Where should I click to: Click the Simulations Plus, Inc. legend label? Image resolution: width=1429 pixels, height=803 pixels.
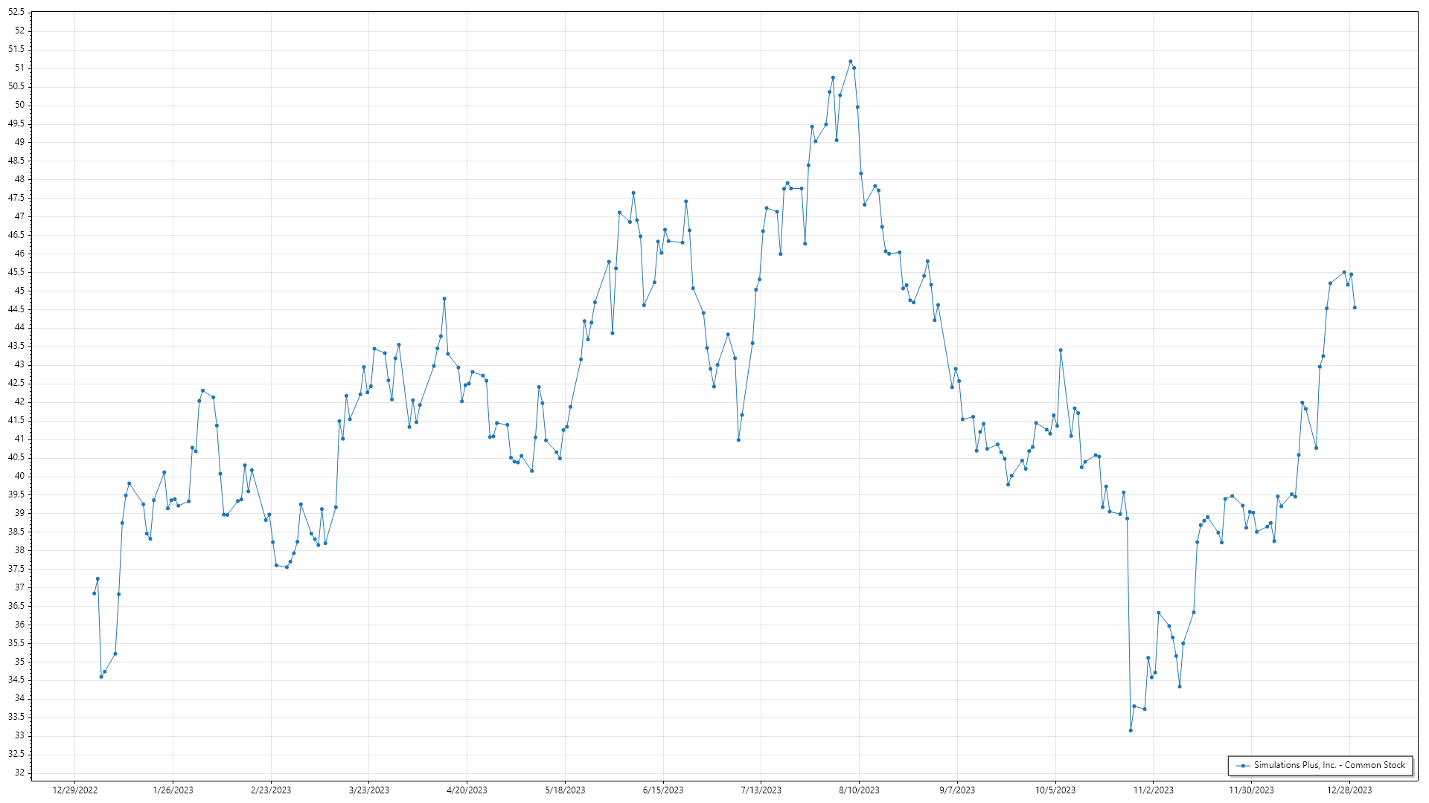pyautogui.click(x=1329, y=765)
